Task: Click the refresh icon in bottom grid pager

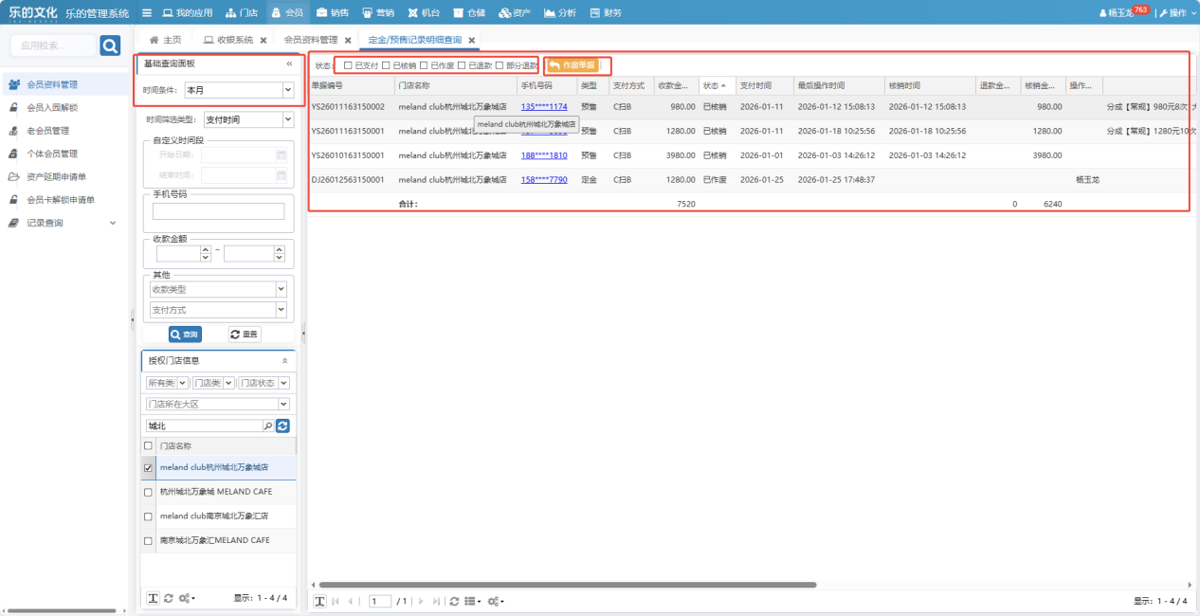Action: coord(454,602)
